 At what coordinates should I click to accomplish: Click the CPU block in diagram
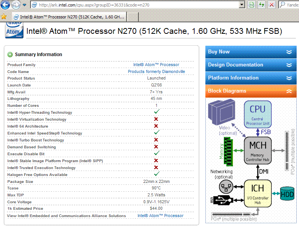click(x=258, y=114)
